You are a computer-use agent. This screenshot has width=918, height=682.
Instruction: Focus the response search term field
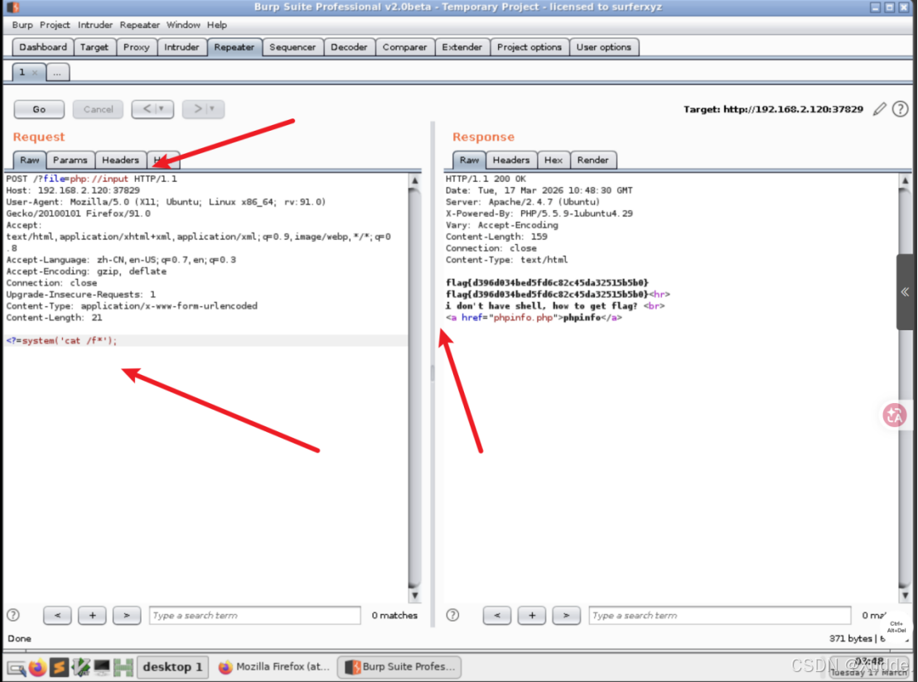(x=720, y=615)
